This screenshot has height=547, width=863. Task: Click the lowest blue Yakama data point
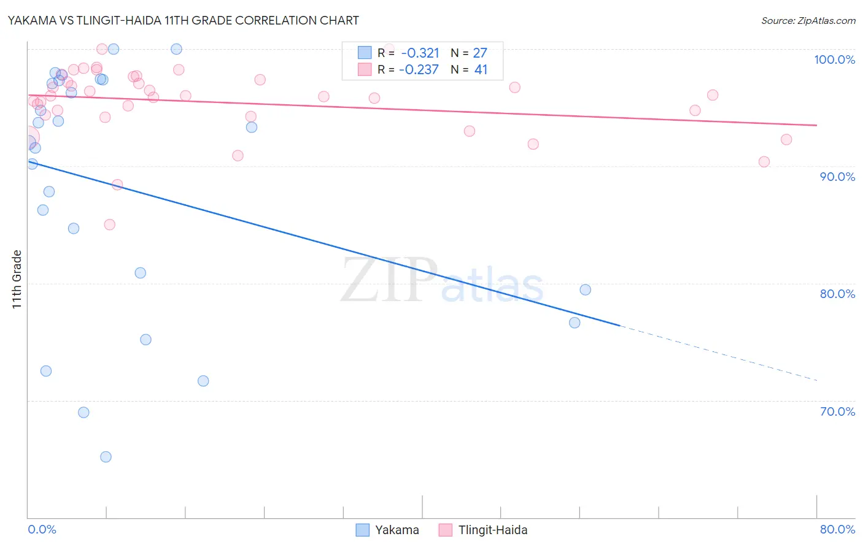point(106,457)
